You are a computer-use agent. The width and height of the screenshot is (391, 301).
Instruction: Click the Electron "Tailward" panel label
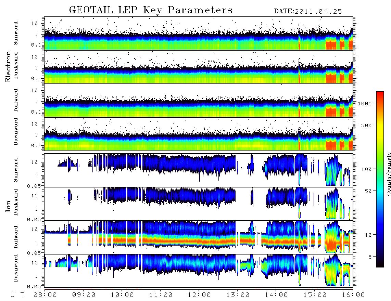pos(16,100)
